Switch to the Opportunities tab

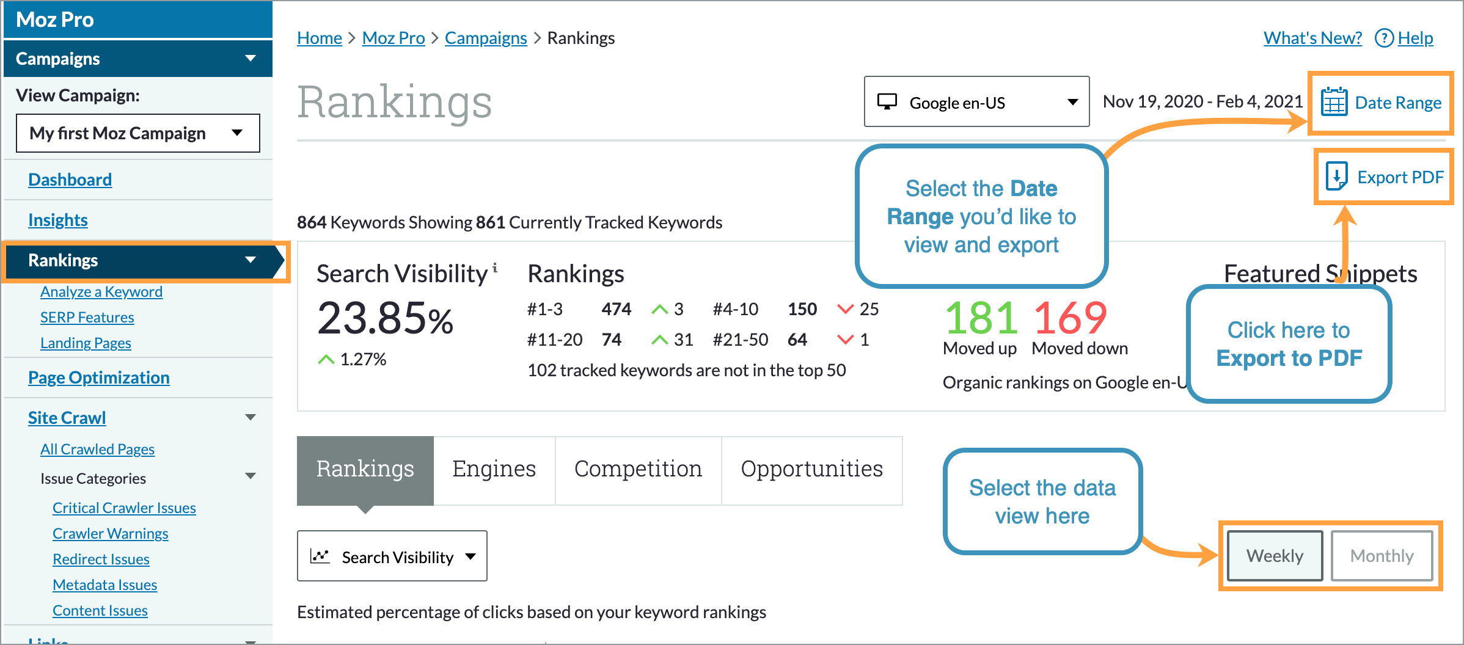tap(812, 469)
